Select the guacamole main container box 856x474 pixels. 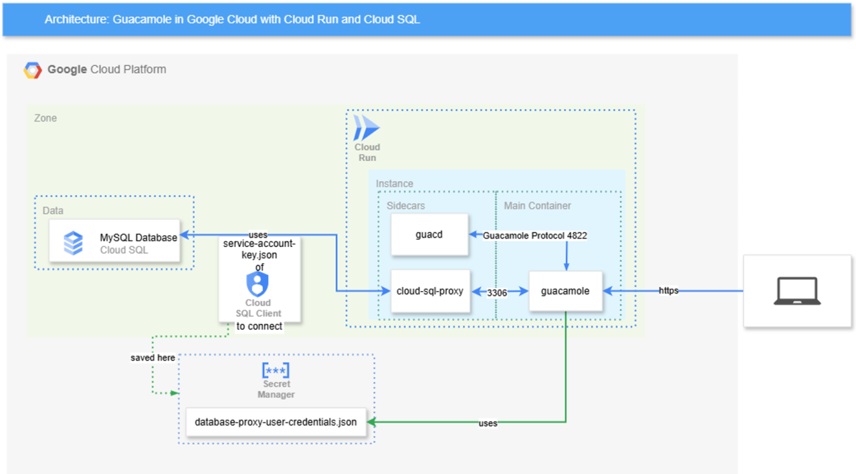[565, 291]
